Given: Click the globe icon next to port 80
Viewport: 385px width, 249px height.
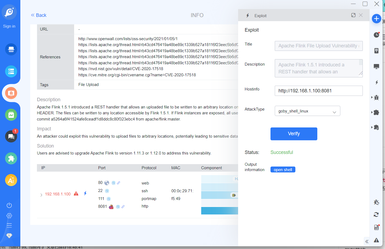Looking at the screenshot, I should pyautogui.click(x=107, y=183).
